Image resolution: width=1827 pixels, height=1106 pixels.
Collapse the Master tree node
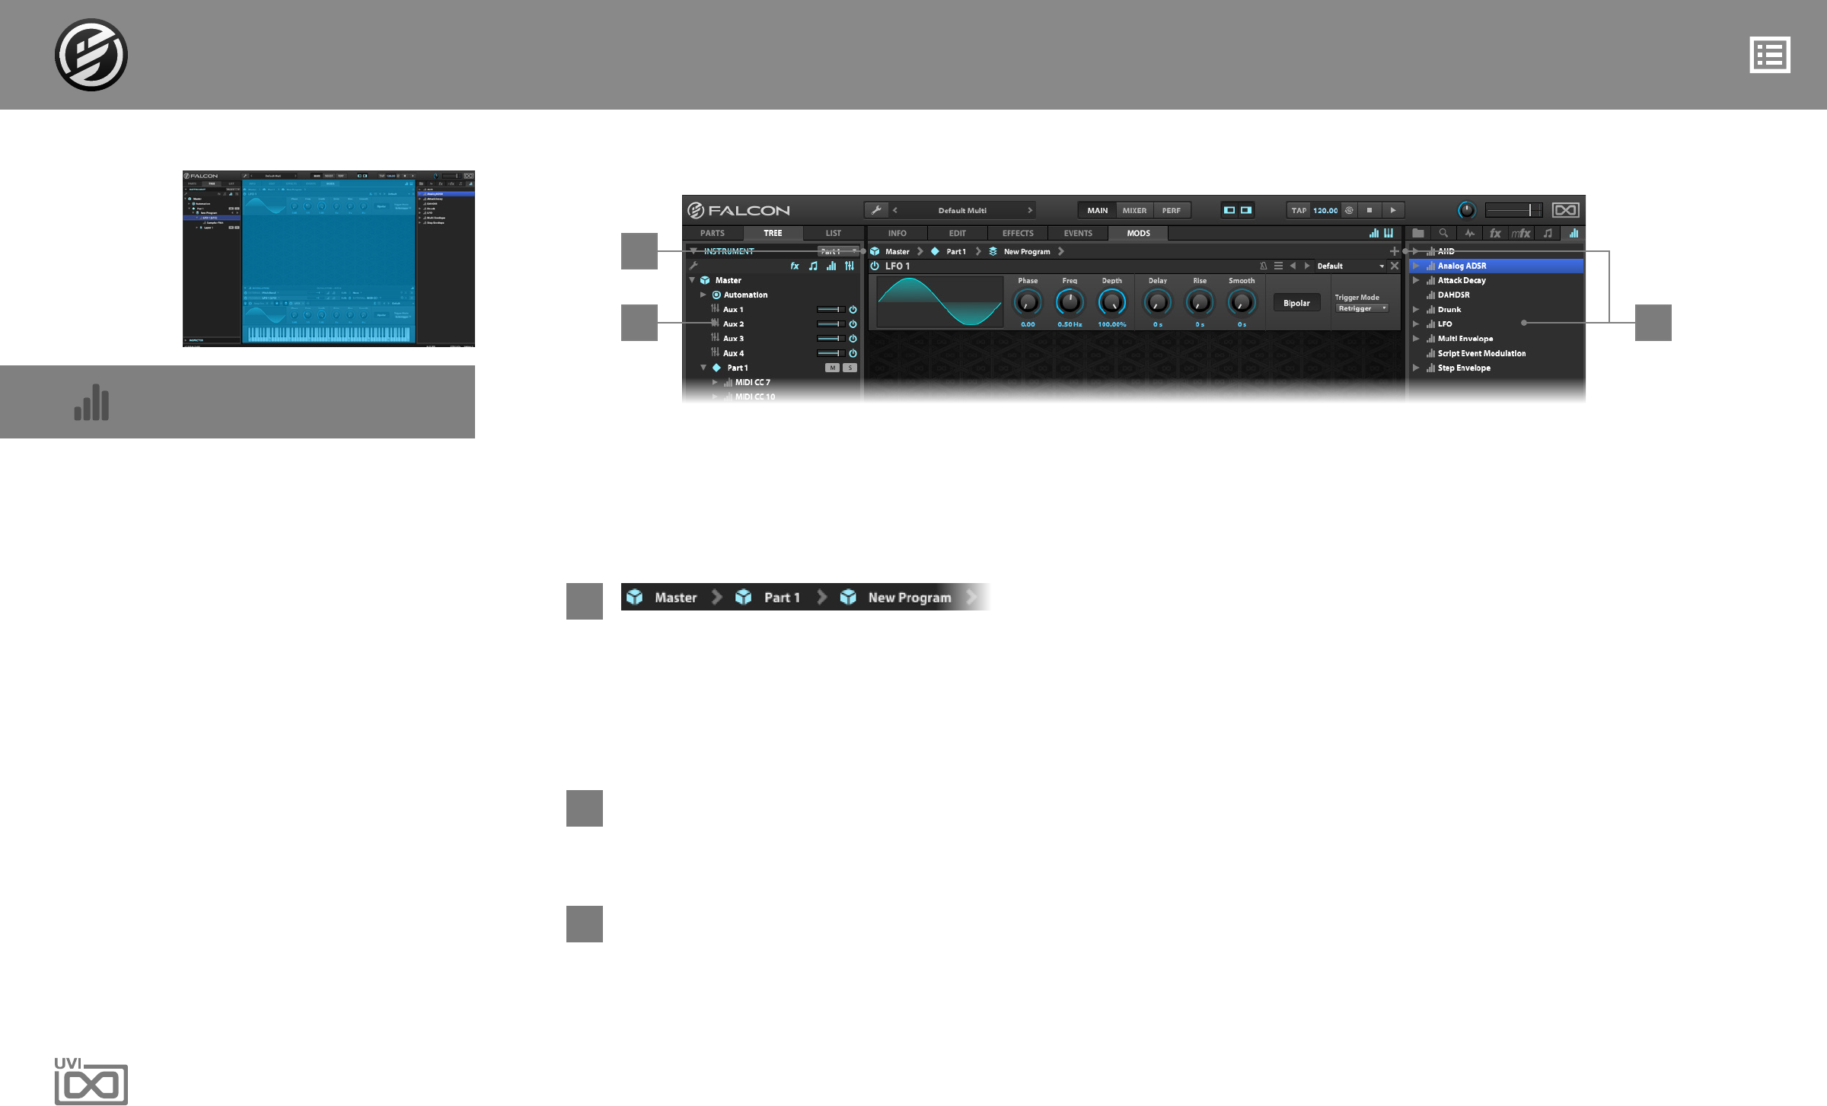point(692,280)
